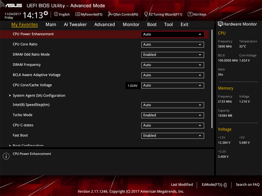Open the My Favorites tab
This screenshot has width=262, height=196.
point(25,25)
